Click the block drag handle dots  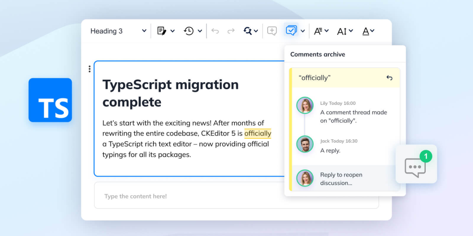coord(89,69)
